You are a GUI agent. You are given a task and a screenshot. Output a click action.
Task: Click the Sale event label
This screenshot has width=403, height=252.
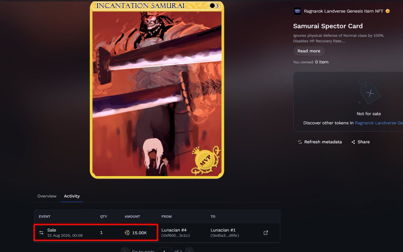pos(52,230)
